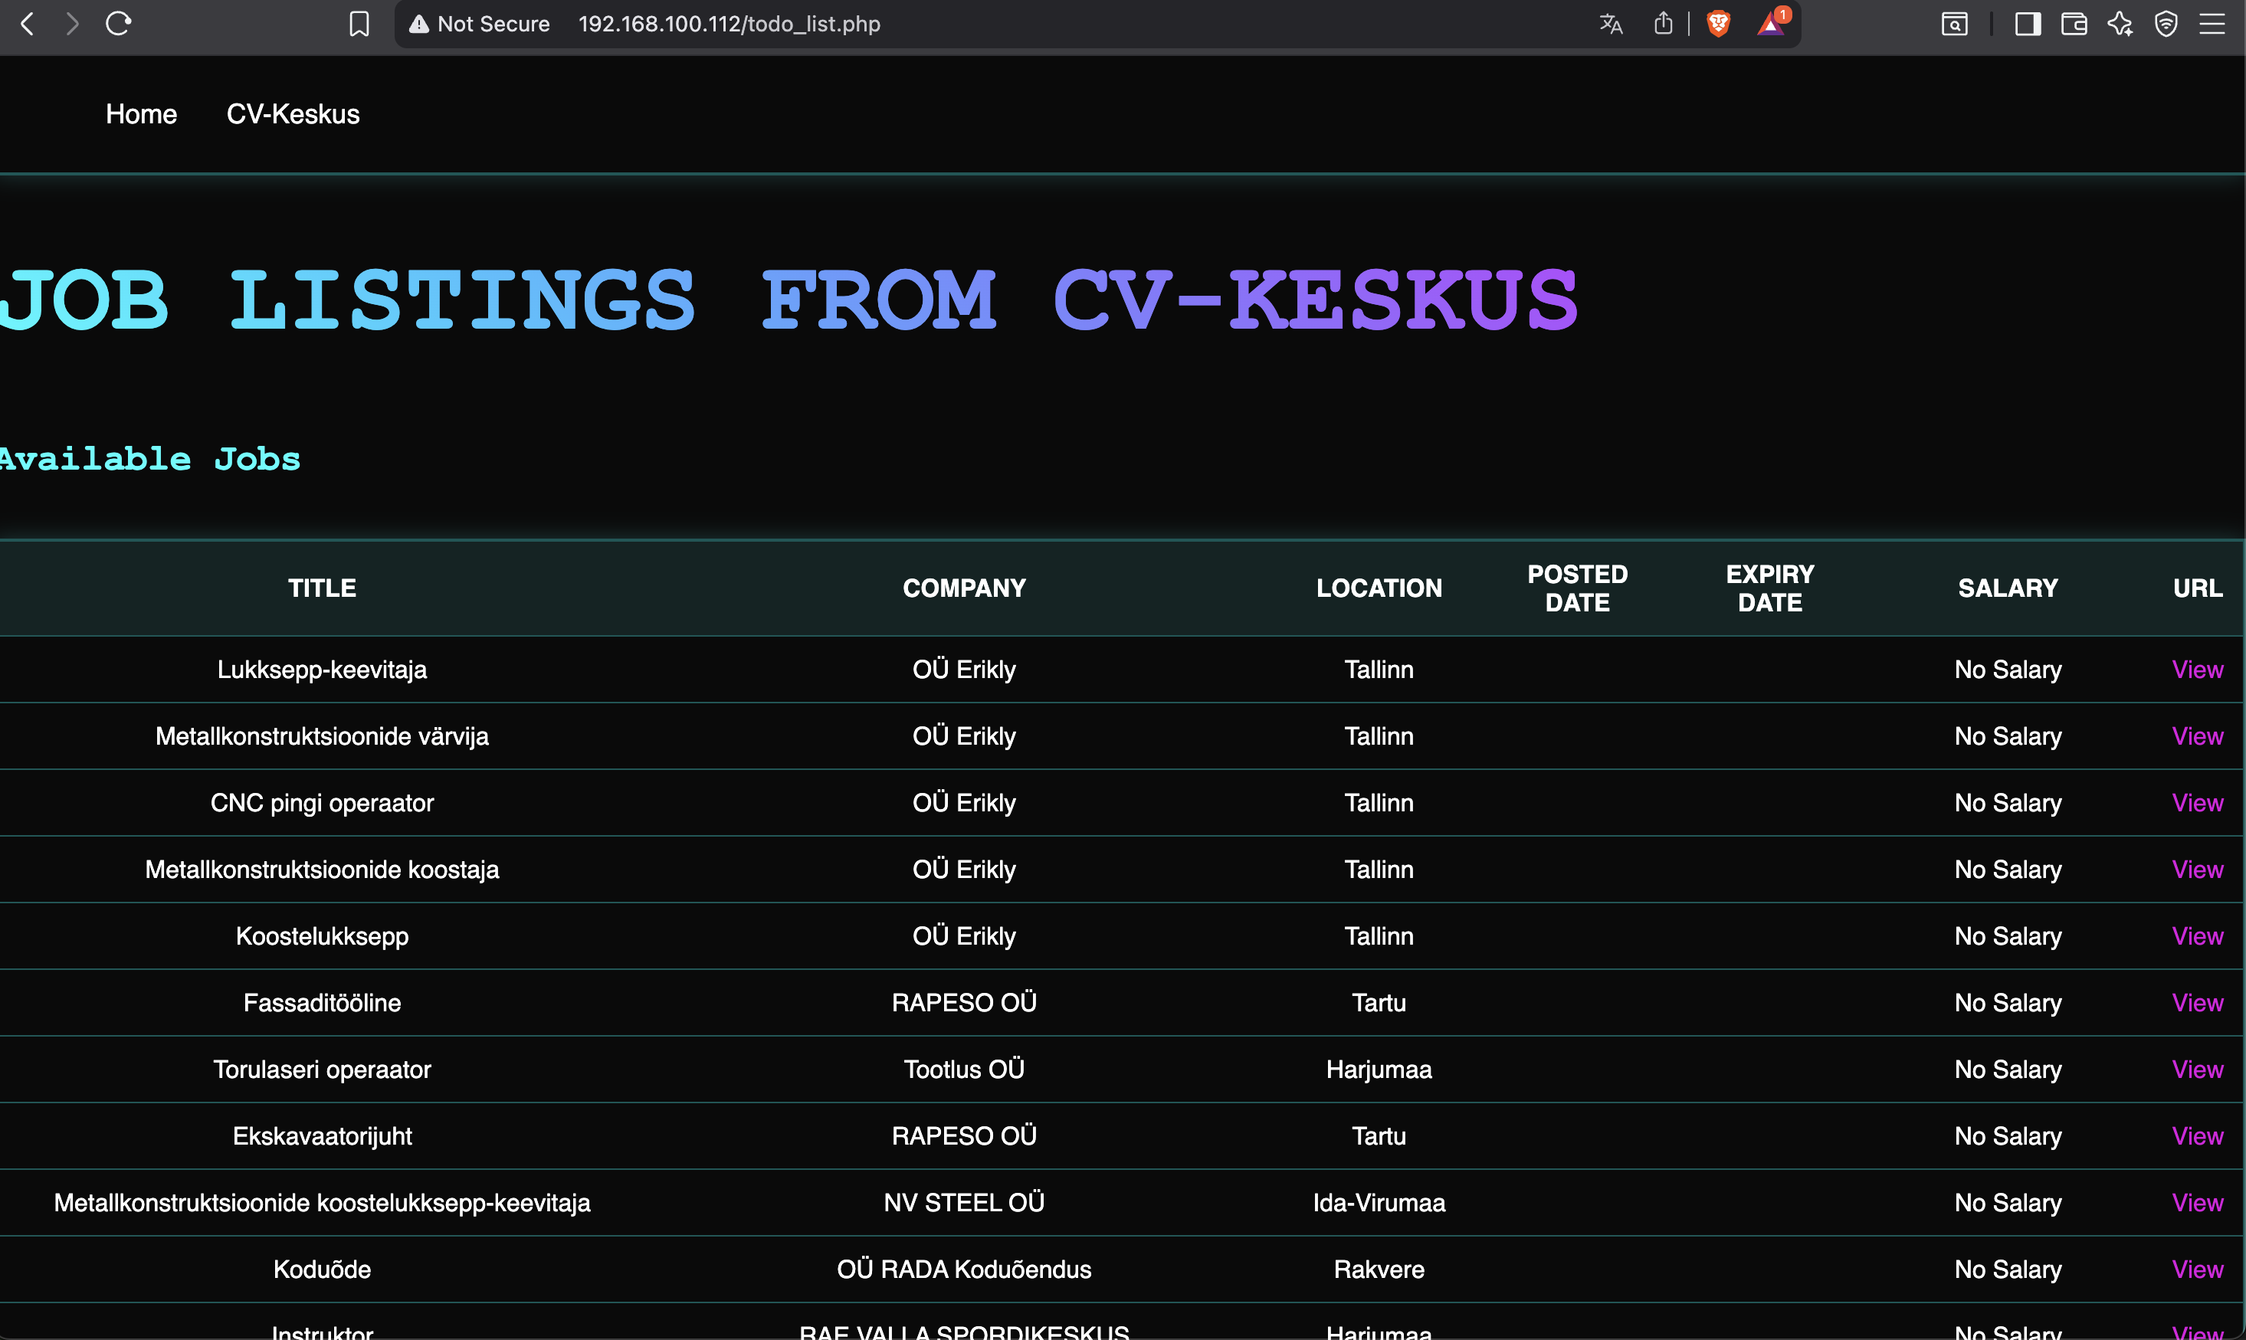Viewport: 2246px width, 1340px height.
Task: Open the browser hamburger menu
Action: (x=2212, y=24)
